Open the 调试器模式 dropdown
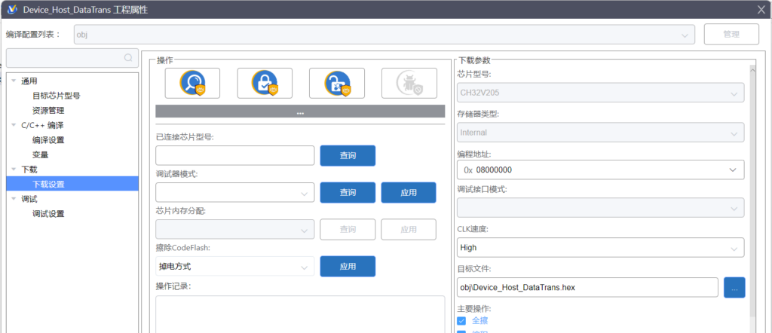 [235, 192]
